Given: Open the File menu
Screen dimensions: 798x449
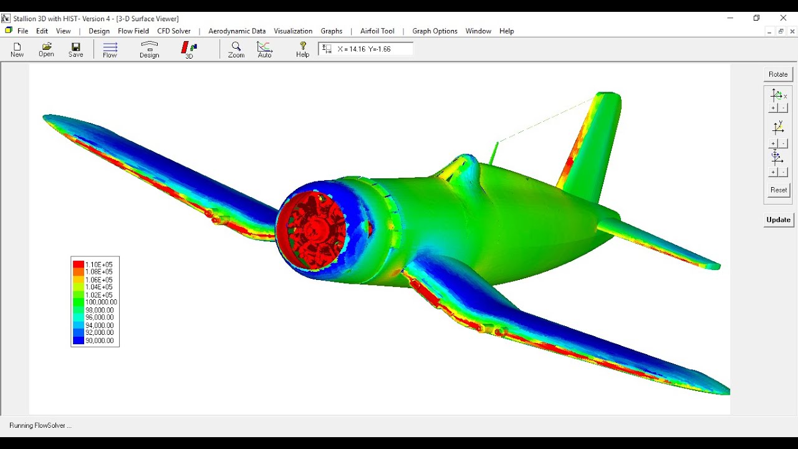Looking at the screenshot, I should coord(22,31).
